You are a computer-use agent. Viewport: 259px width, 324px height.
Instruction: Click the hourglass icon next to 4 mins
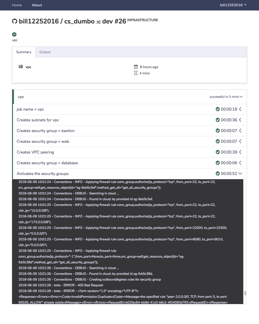pos(136,73)
